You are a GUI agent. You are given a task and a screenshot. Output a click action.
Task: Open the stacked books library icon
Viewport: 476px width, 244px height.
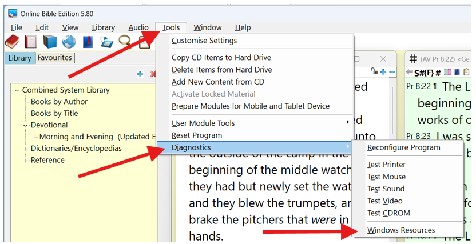pyautogui.click(x=50, y=42)
